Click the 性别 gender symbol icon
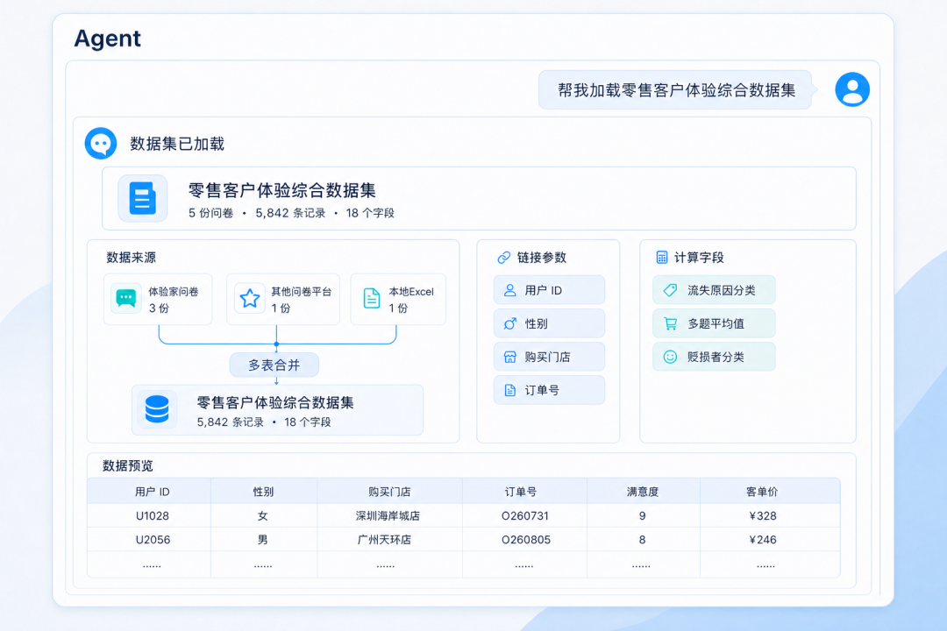 coord(509,323)
